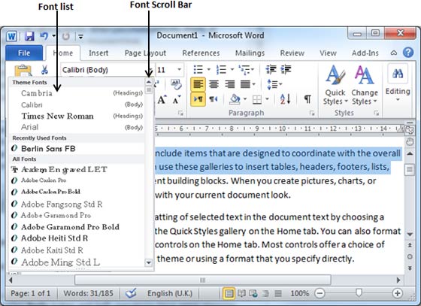The height and width of the screenshot is (306, 421).
Task: Open Customize Quick Access Toolbar dropdown
Action: click(80, 36)
